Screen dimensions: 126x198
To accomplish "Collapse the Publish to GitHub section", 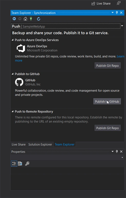I will [13, 74].
